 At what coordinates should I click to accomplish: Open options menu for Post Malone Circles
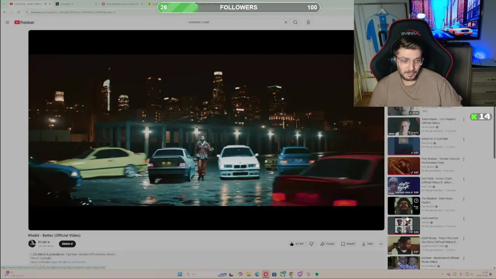pyautogui.click(x=464, y=159)
